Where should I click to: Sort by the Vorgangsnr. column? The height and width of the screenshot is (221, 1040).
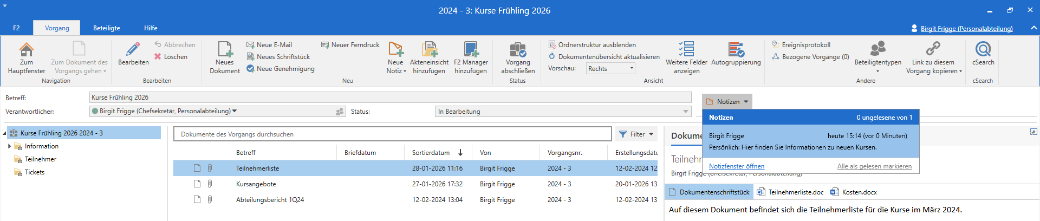click(565, 153)
